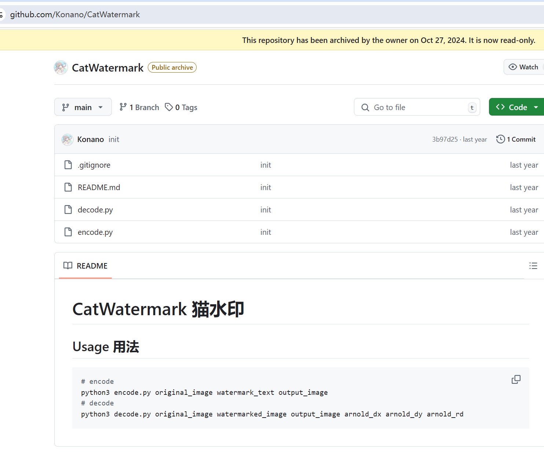Click the file icon beside decode.py
The image size is (544, 466).
[68, 210]
